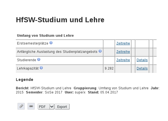Image resolution: width=168 pixels, height=121 pixels.
Task: Open Zeitreihe link for Erstsemesterplätze
Action: click(x=123, y=43)
